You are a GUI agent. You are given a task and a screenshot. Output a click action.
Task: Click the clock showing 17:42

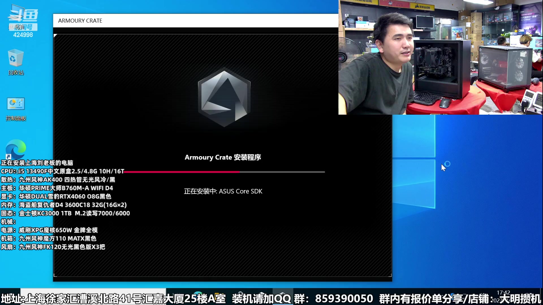503,292
